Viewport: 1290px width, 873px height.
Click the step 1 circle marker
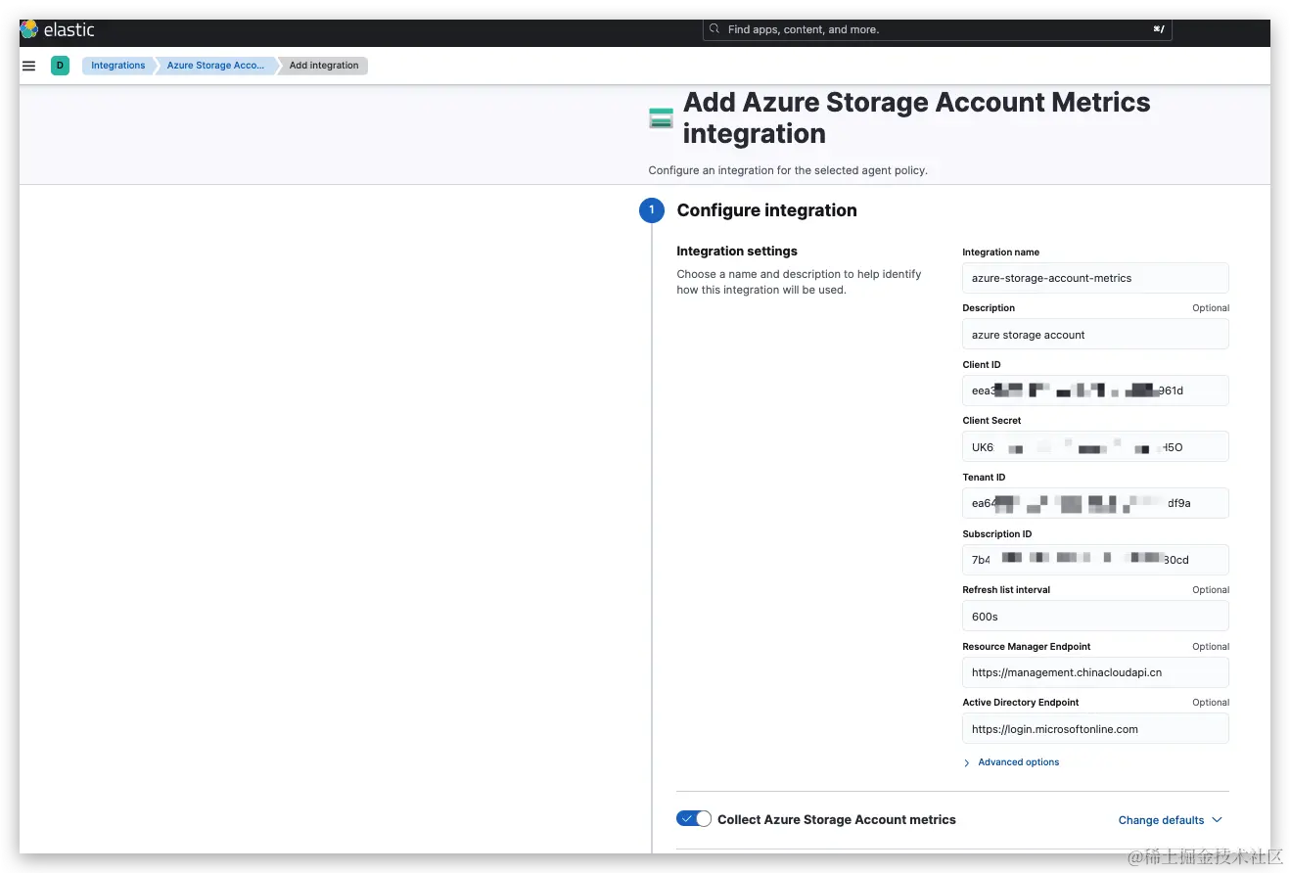pyautogui.click(x=652, y=210)
